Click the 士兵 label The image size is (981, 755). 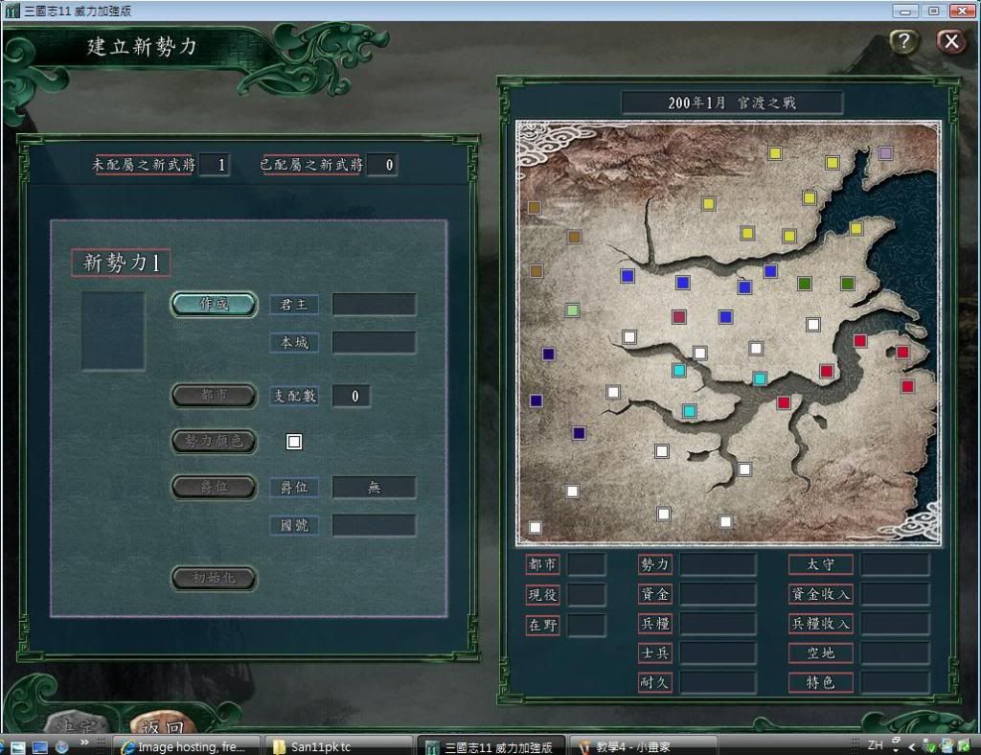655,653
